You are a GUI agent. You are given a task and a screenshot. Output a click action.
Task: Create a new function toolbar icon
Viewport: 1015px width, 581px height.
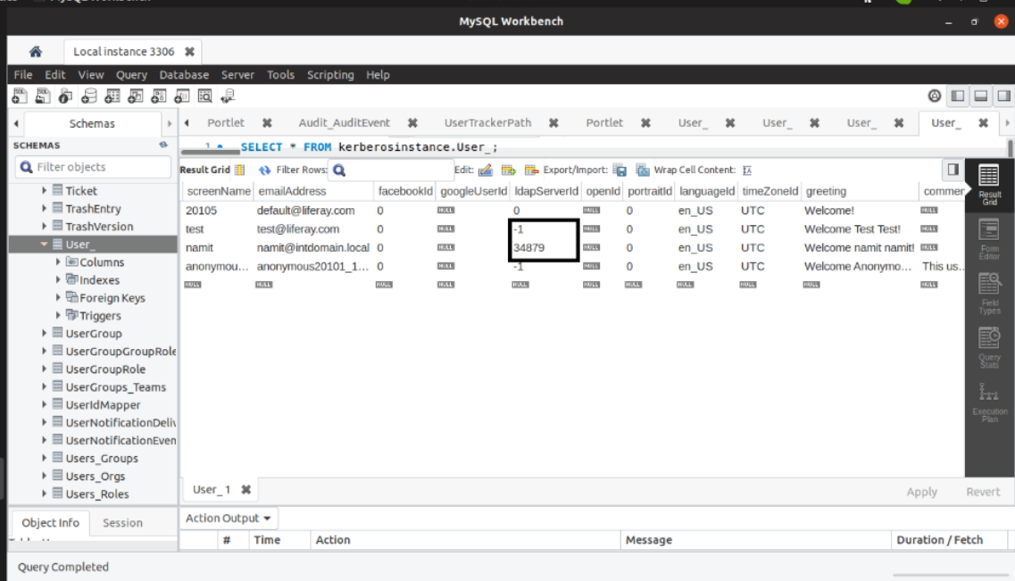[182, 96]
